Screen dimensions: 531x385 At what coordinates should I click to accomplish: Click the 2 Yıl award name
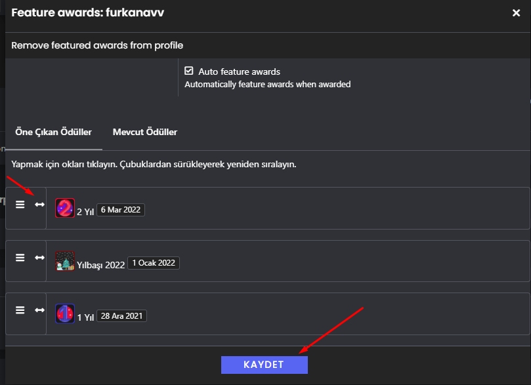click(85, 212)
